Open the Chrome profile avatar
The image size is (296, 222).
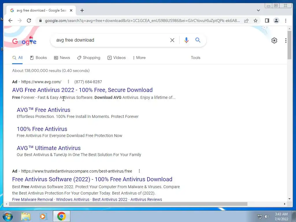pyautogui.click(x=276, y=21)
